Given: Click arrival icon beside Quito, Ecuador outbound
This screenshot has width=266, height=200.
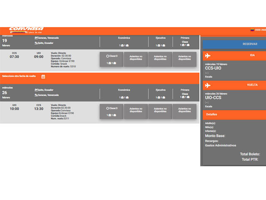Looking at the screenshot, I should coord(36,43).
